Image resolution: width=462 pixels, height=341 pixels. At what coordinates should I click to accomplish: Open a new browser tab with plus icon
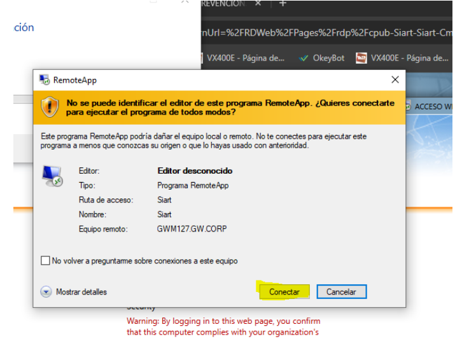[283, 4]
